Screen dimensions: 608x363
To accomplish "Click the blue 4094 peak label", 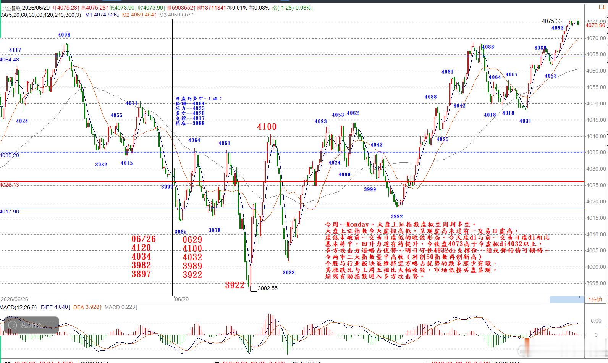I will pyautogui.click(x=64, y=35).
